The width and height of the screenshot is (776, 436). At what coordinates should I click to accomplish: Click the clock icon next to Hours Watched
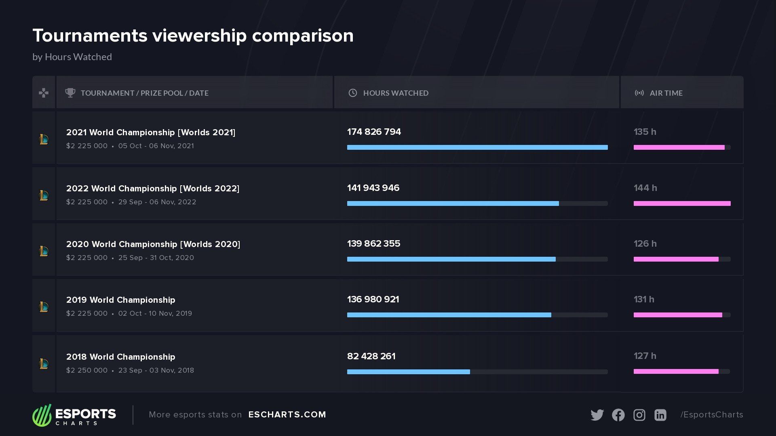pyautogui.click(x=352, y=93)
